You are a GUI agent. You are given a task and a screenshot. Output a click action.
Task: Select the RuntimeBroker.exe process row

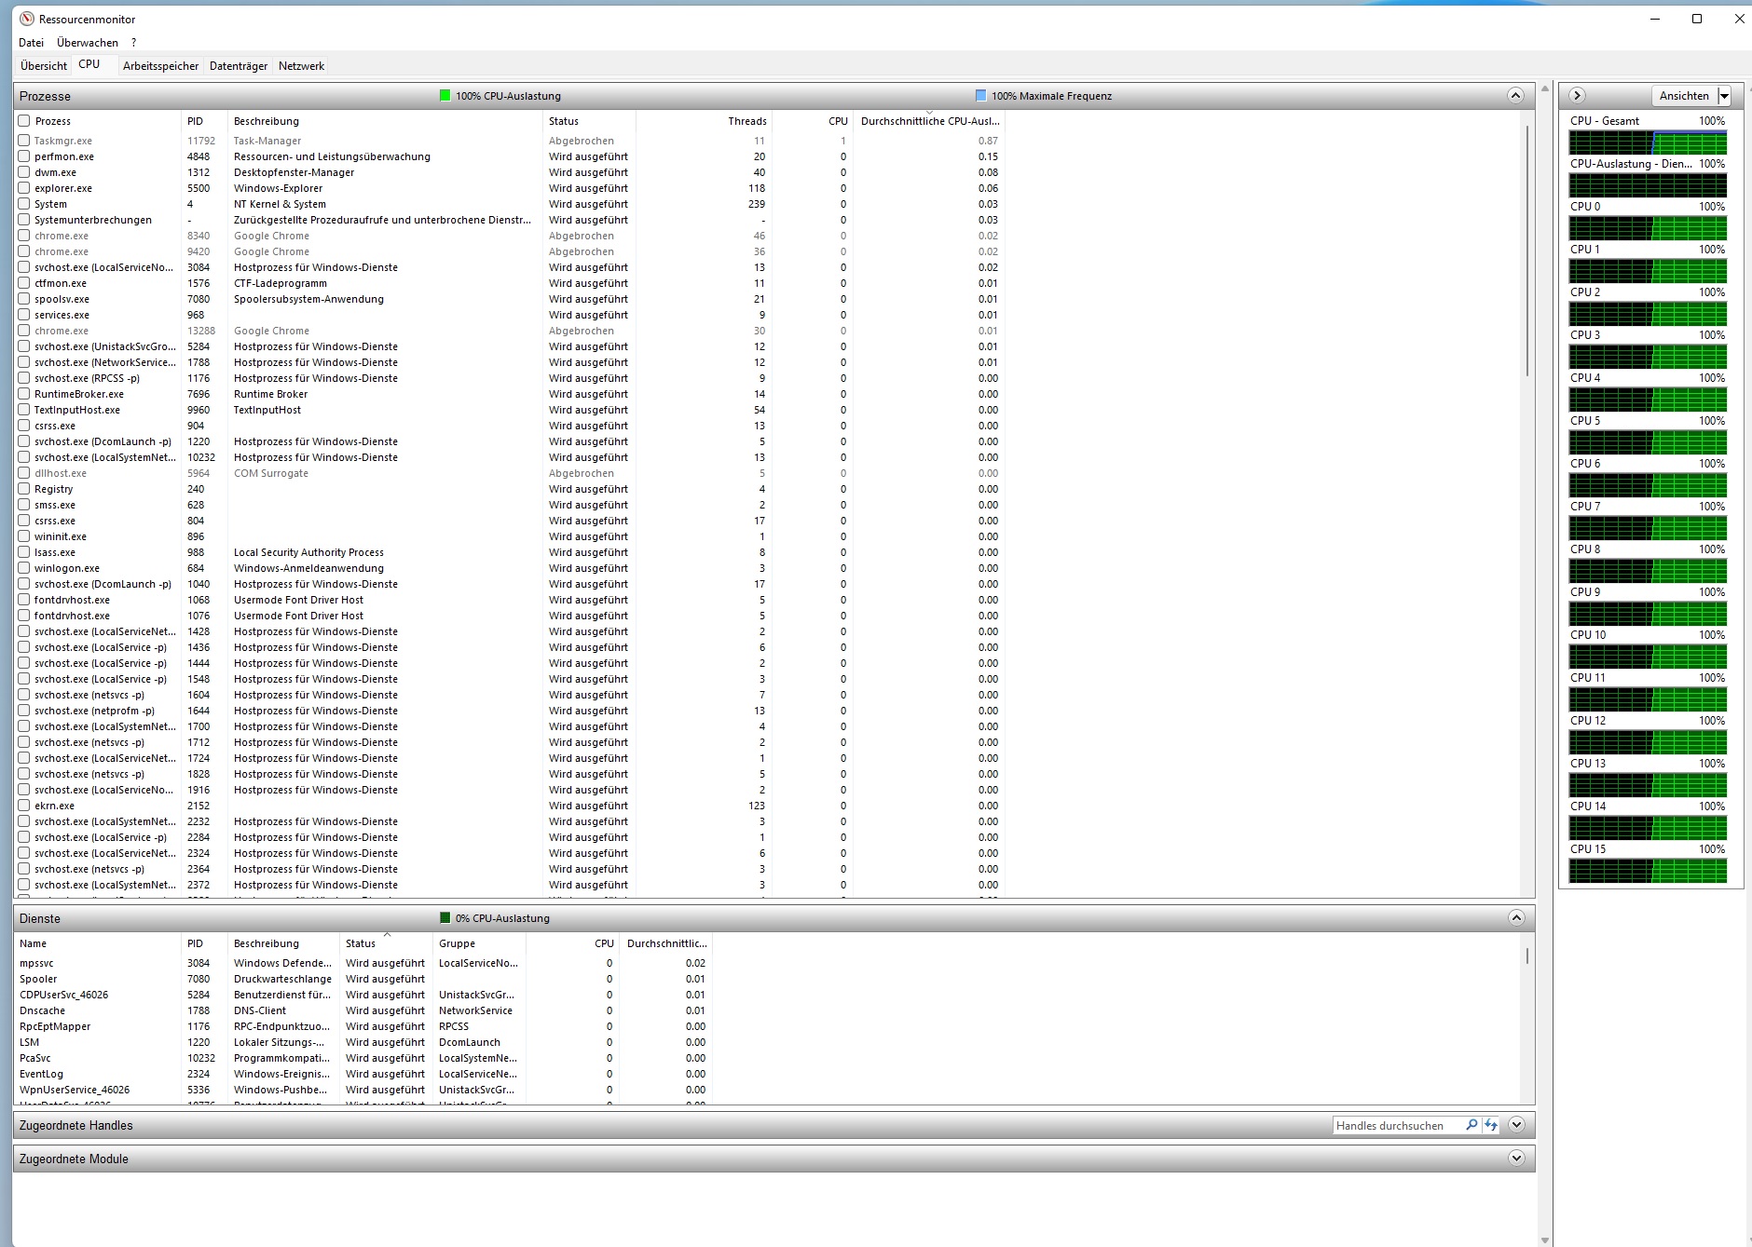(x=510, y=394)
